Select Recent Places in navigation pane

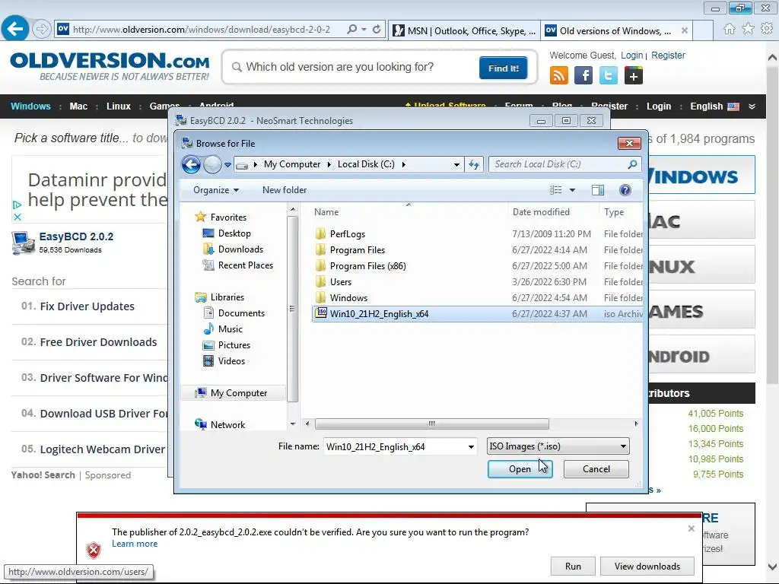coord(246,265)
